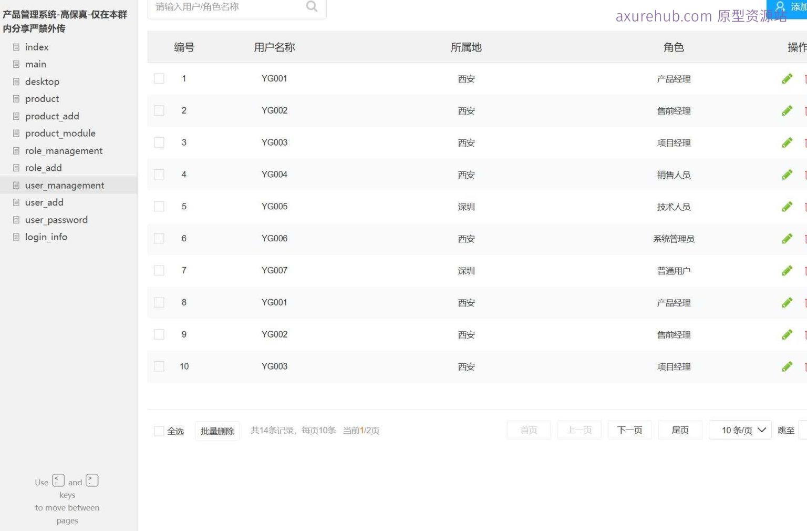Open role_management page in sidebar
The width and height of the screenshot is (807, 531).
(64, 151)
